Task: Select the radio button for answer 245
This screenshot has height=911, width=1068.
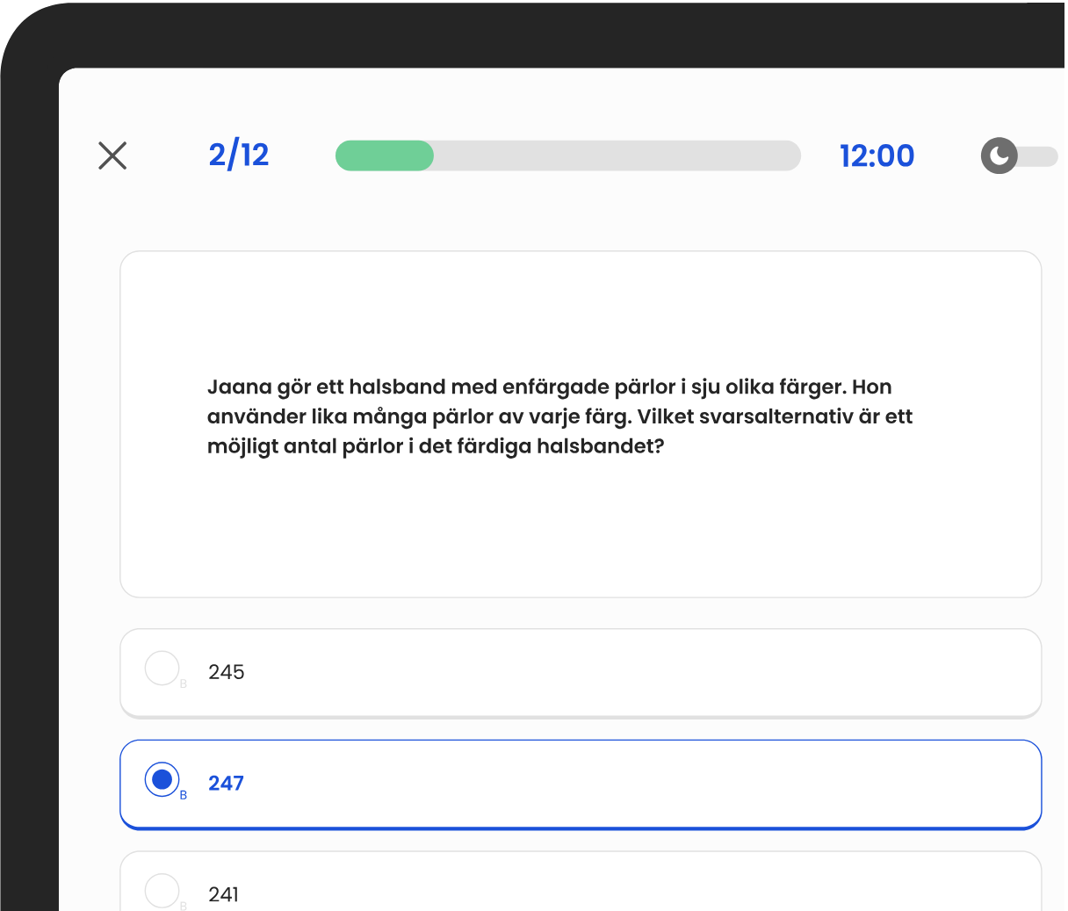Action: point(162,669)
